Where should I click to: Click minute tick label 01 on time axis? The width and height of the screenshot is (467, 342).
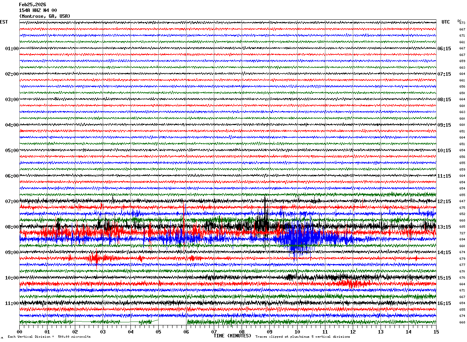tap(47, 332)
